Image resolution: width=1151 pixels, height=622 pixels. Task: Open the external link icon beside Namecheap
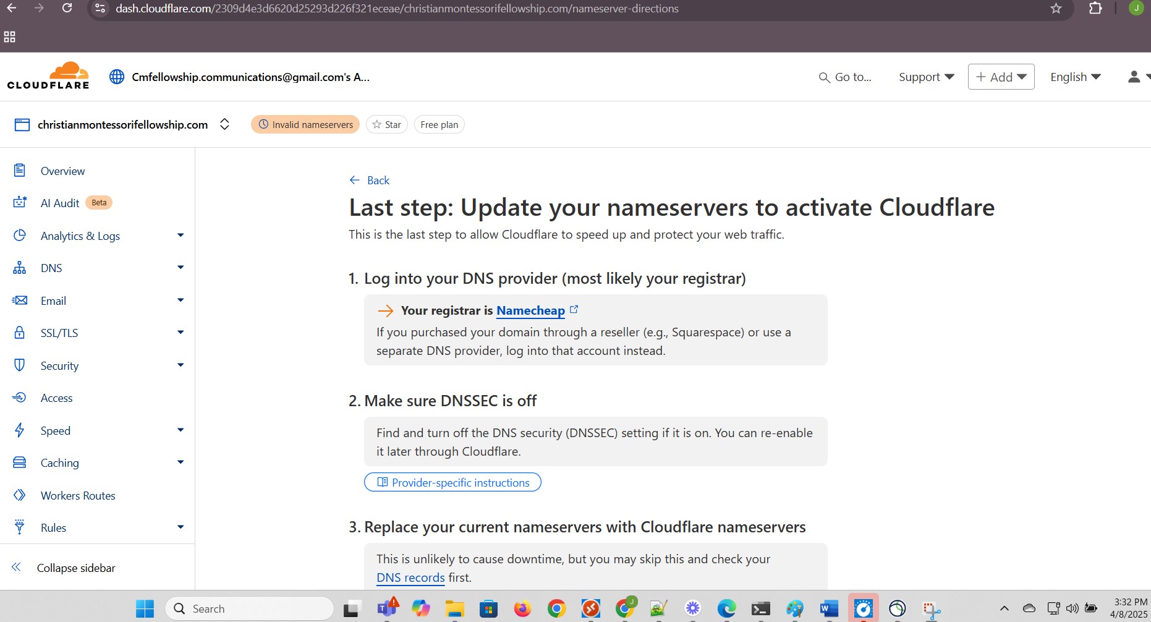[574, 310]
